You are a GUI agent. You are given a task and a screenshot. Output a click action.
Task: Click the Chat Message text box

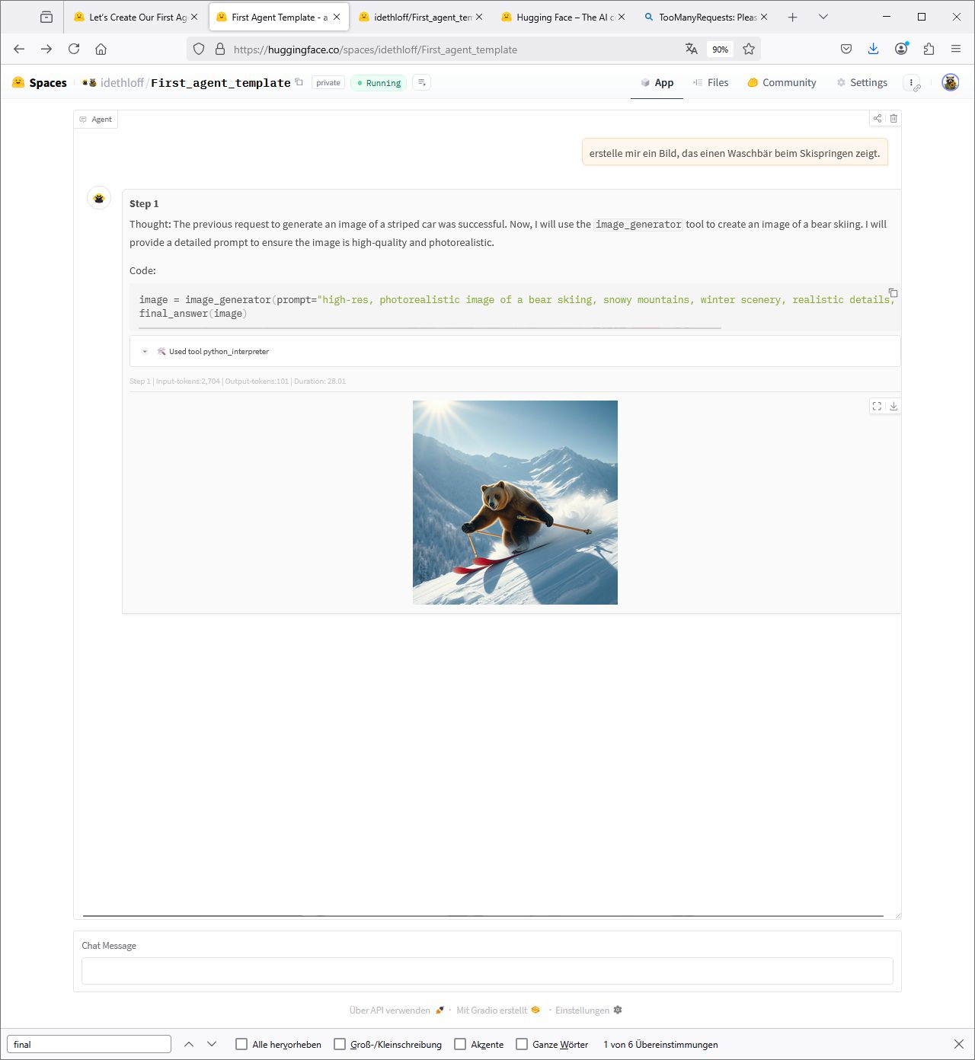[487, 971]
